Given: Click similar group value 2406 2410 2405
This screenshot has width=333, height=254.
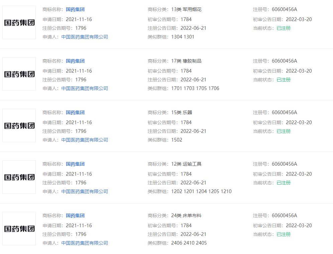Looking at the screenshot, I should coord(189,243).
